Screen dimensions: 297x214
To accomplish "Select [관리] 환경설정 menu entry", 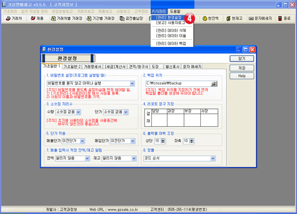I will tap(169, 18).
